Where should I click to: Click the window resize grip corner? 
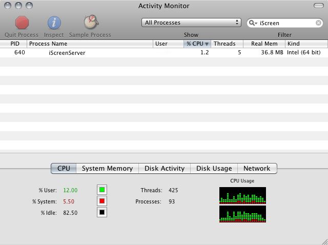point(324,241)
